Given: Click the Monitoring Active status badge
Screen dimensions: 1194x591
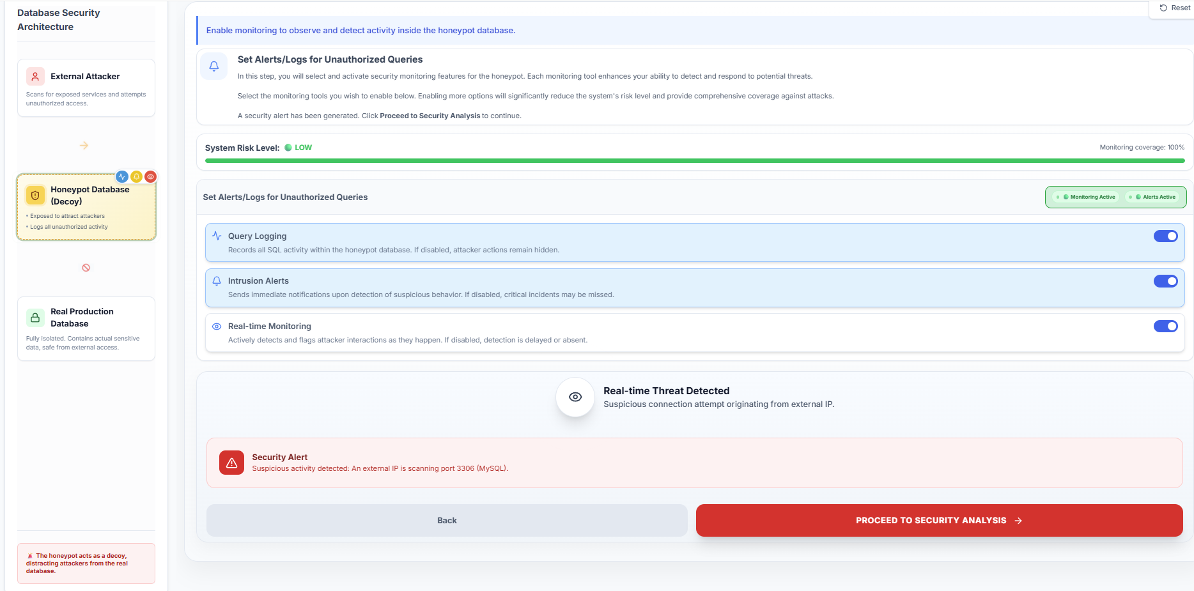Looking at the screenshot, I should tap(1085, 197).
